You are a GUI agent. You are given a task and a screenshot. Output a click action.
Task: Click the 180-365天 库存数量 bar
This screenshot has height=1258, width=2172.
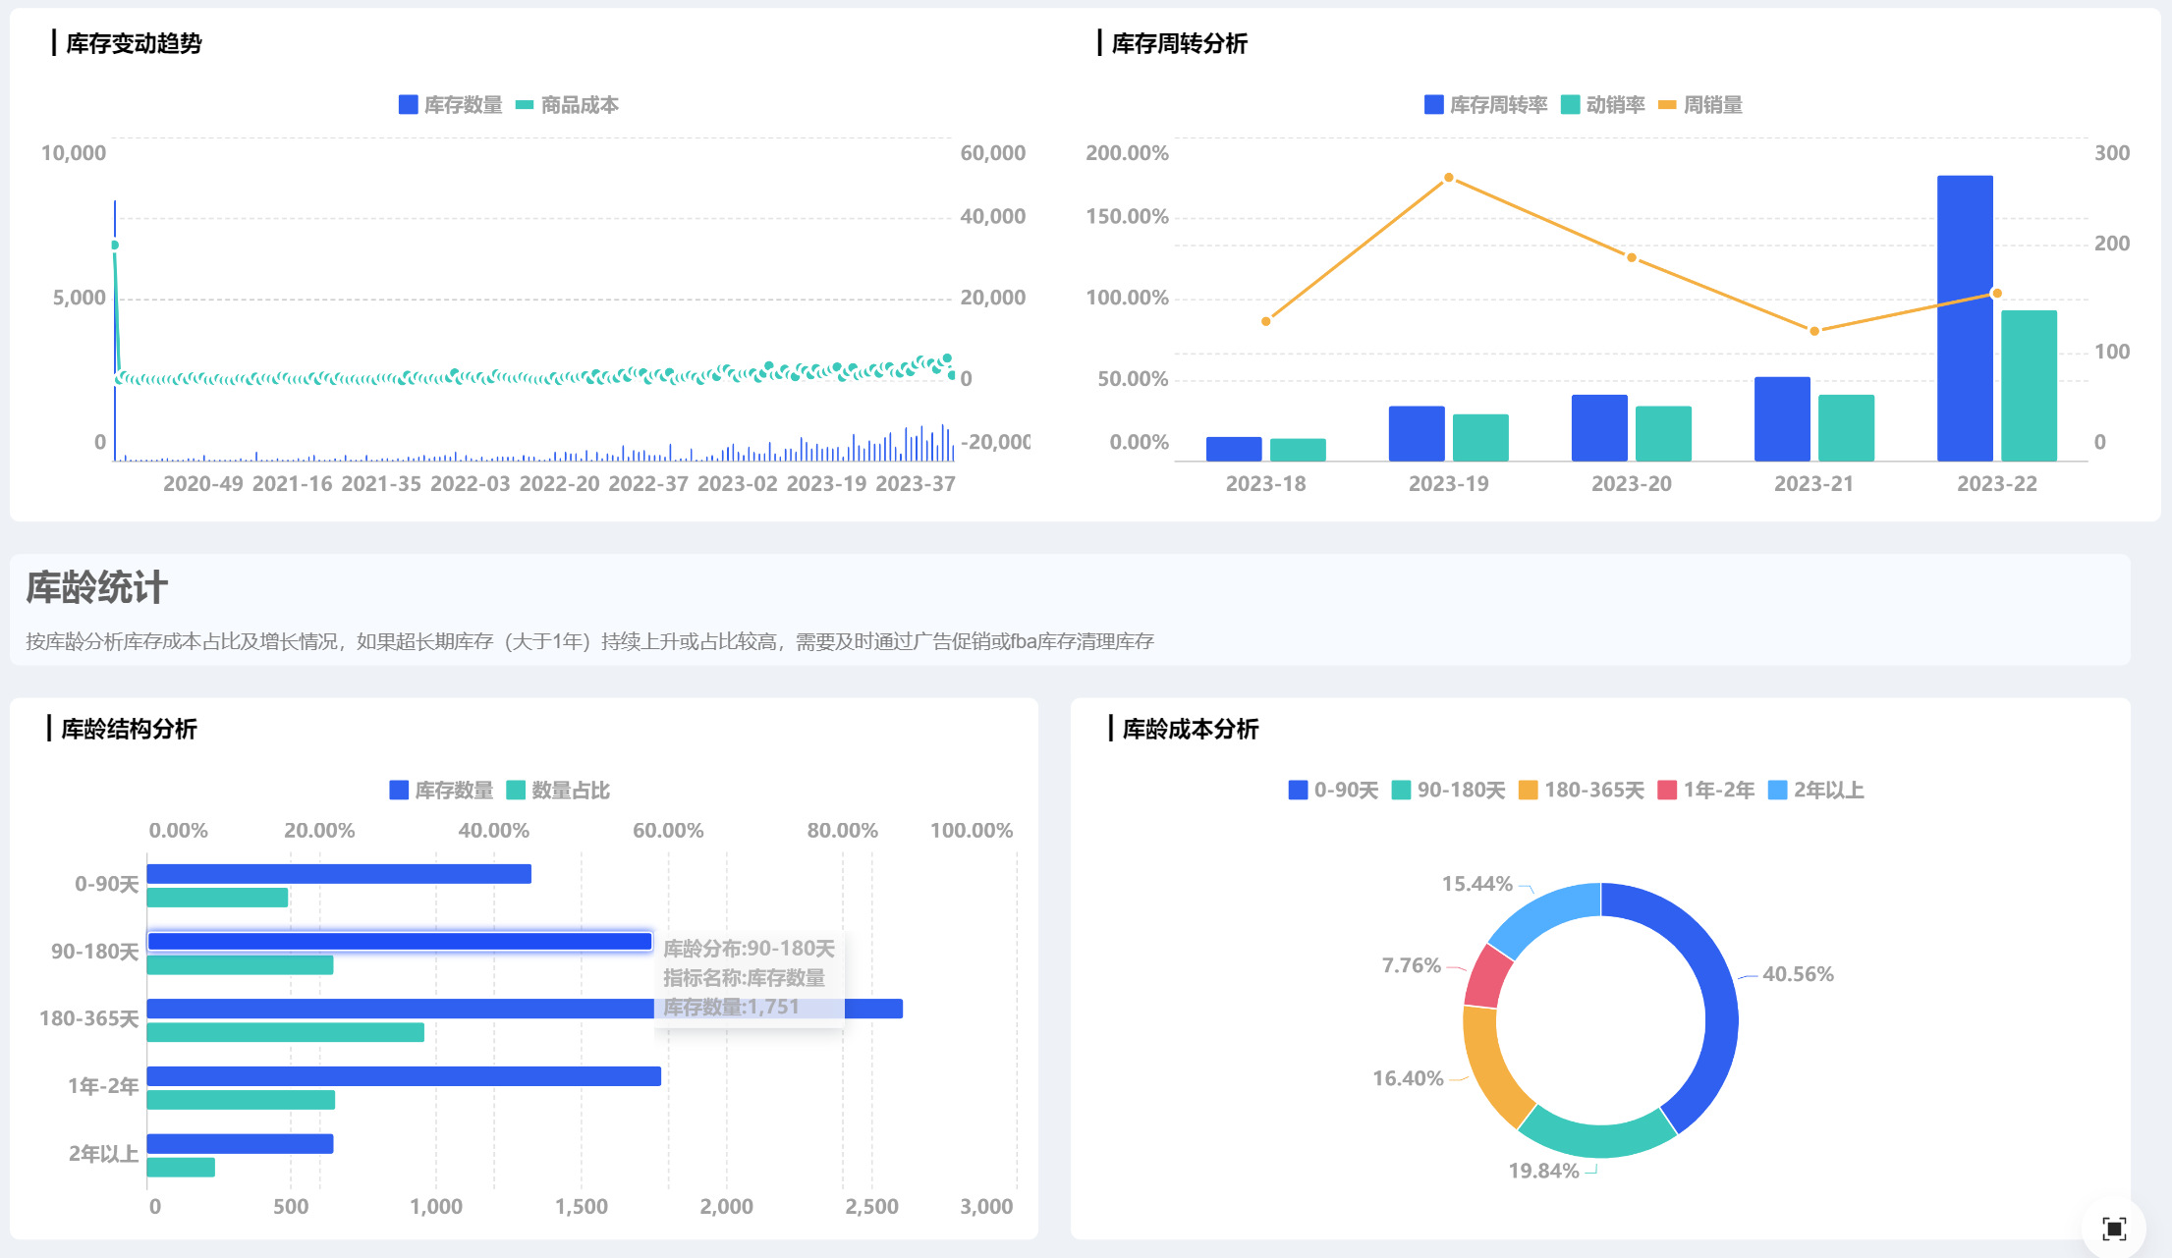(393, 1009)
